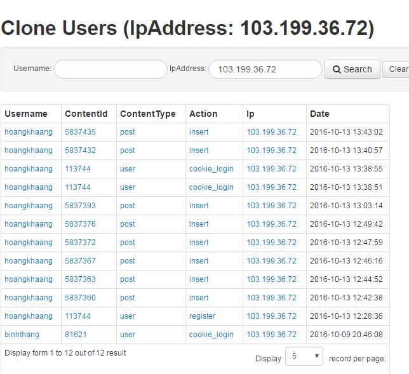Image resolution: width=409 pixels, height=374 pixels.
Task: Open ContentId link 5837376
Action: (80, 224)
